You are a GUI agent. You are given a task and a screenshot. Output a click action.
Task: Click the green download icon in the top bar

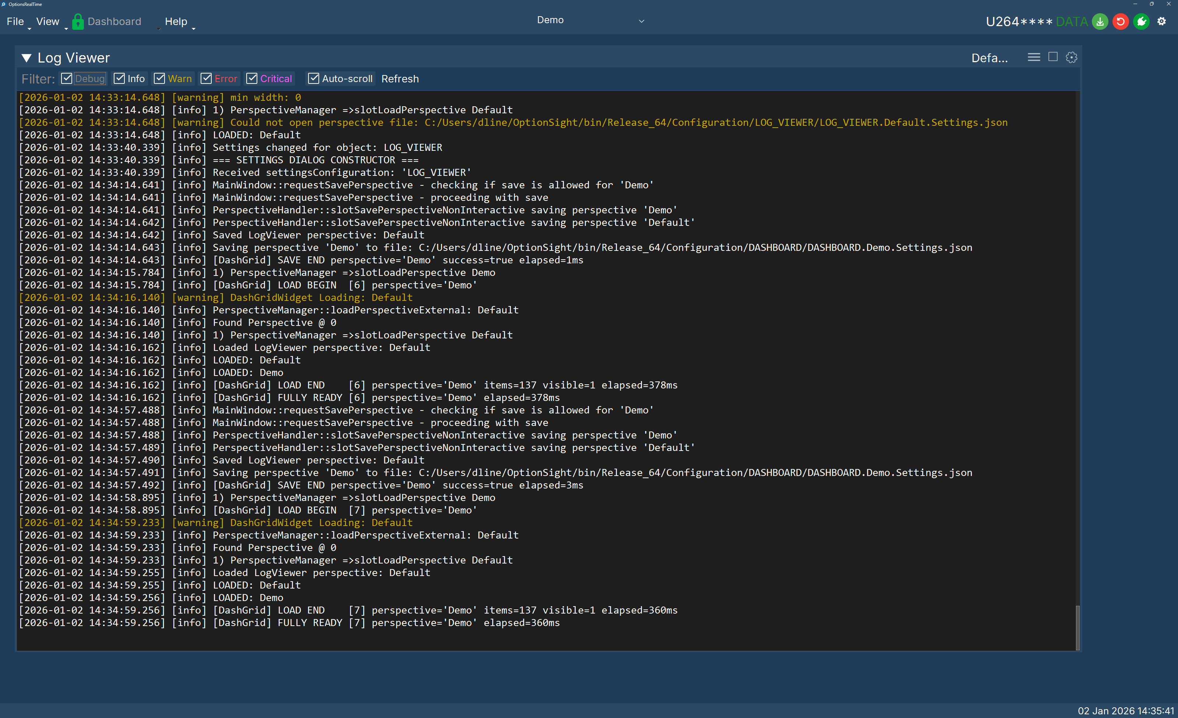pyautogui.click(x=1100, y=21)
